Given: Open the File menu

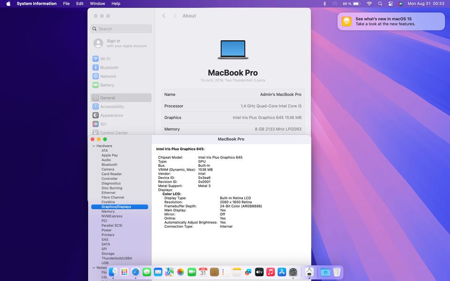Looking at the screenshot, I should [66, 4].
